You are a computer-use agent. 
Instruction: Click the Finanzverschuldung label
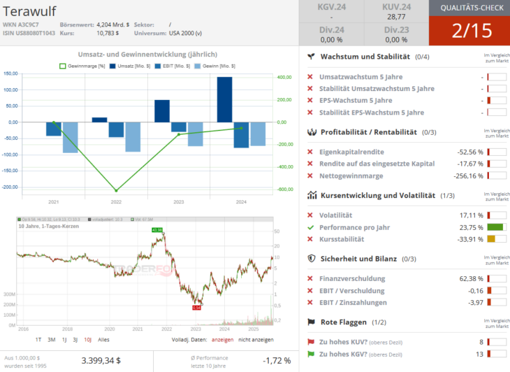tap(352, 278)
